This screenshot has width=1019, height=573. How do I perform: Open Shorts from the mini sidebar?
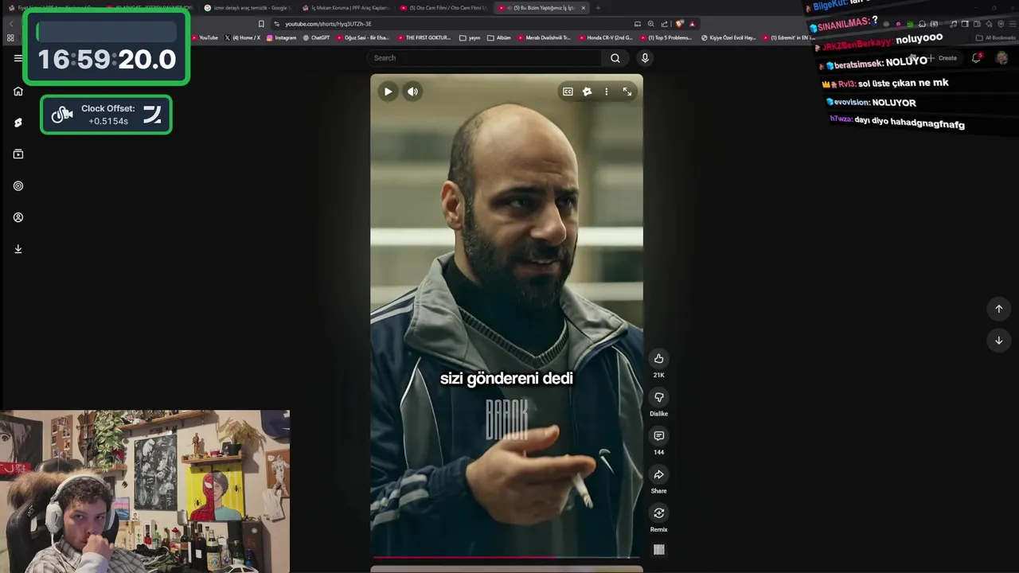[x=18, y=123]
